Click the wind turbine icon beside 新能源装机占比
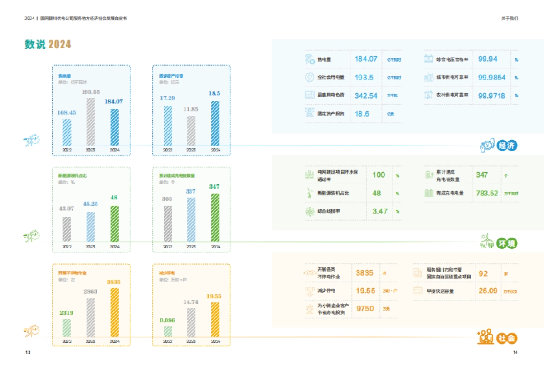Screen dimensions: 544x369 point(310,193)
